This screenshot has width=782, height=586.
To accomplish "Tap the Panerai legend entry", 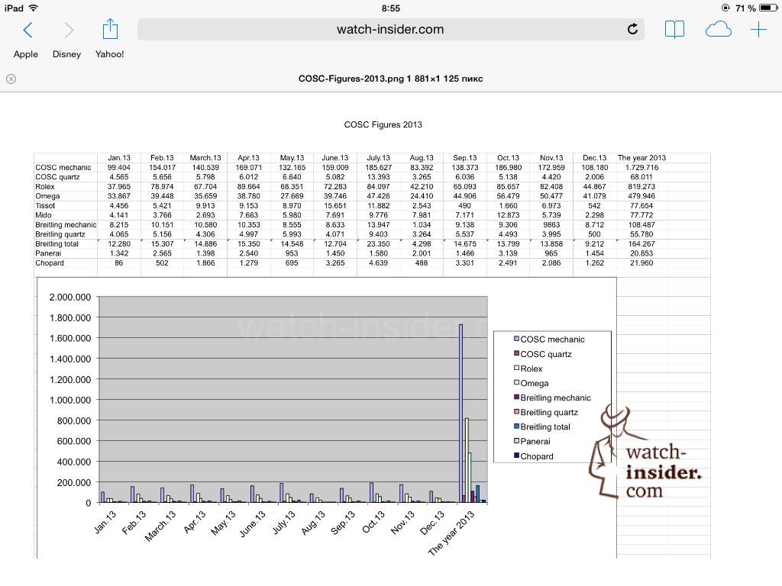I will click(532, 442).
